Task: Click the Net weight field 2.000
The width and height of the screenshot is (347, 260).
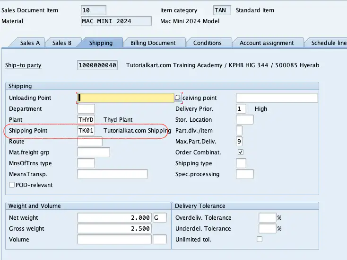Action: pyautogui.click(x=114, y=218)
